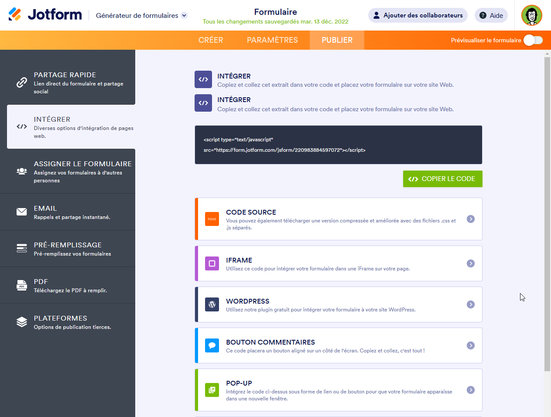Viewport: 551px width, 417px height.
Task: Open the Bouton Commentaires card
Action: [339, 345]
